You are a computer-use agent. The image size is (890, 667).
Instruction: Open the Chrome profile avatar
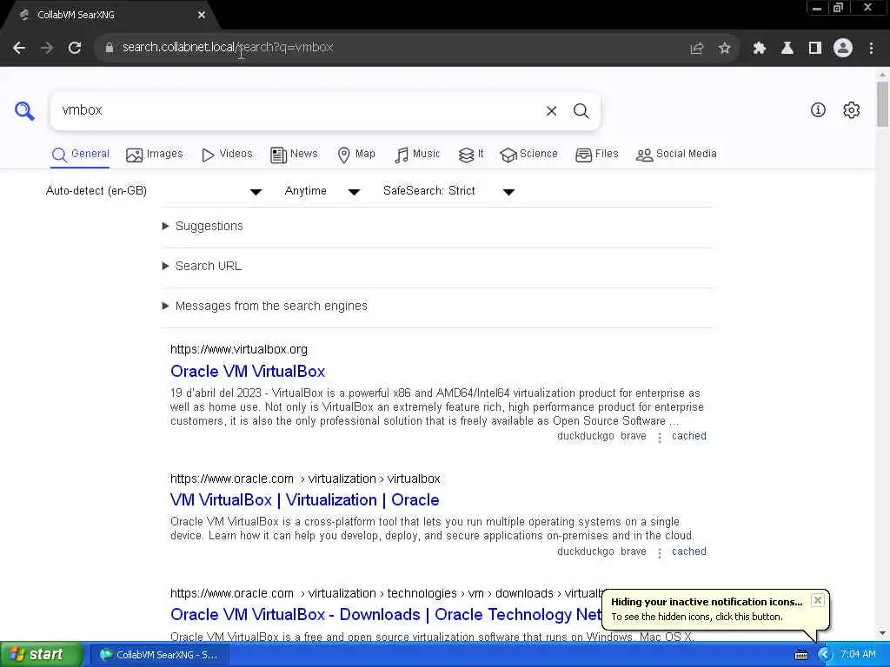click(x=843, y=49)
